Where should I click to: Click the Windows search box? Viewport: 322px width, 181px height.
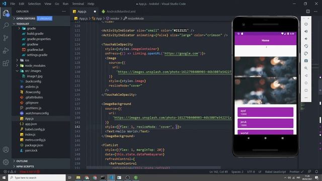37,177
